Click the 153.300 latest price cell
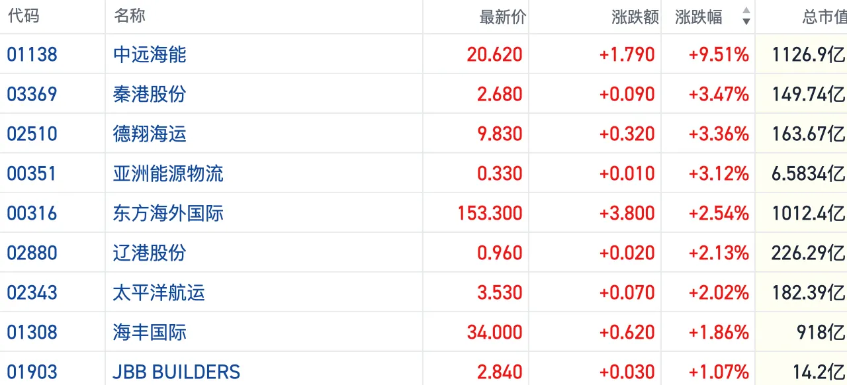Image resolution: width=847 pixels, height=385 pixels. [x=490, y=213]
